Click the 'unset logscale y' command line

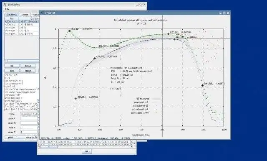13,101
